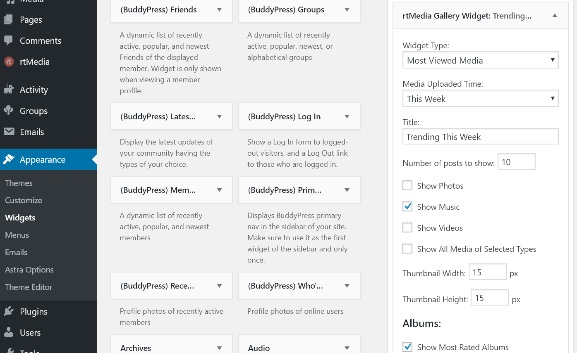577x353 pixels.
Task: Click inside the Title text field
Action: [x=480, y=136]
